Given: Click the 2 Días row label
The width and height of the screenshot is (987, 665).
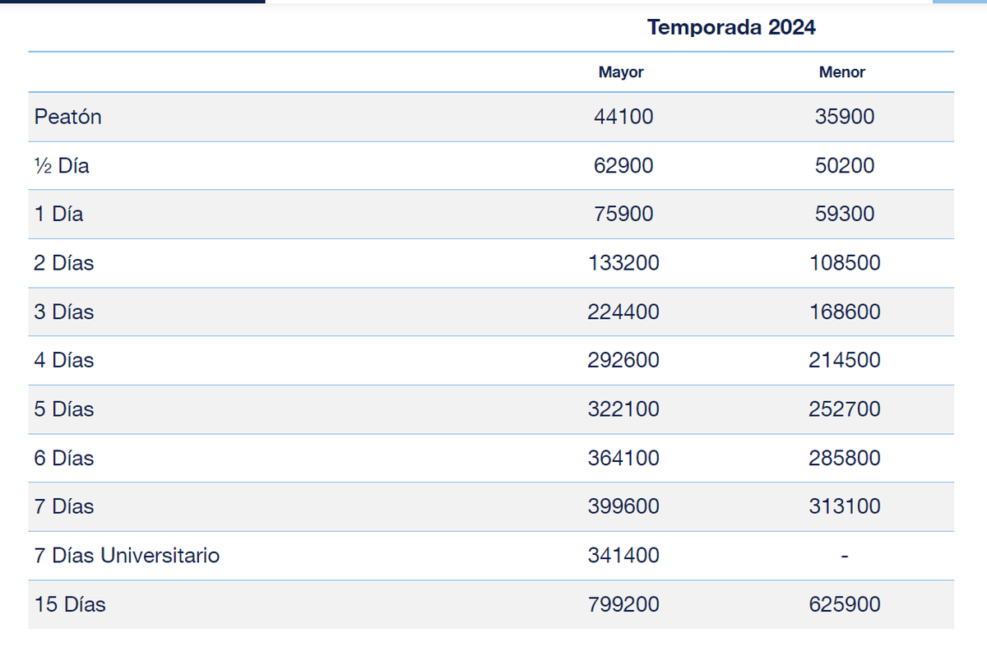Looking at the screenshot, I should click(x=64, y=263).
